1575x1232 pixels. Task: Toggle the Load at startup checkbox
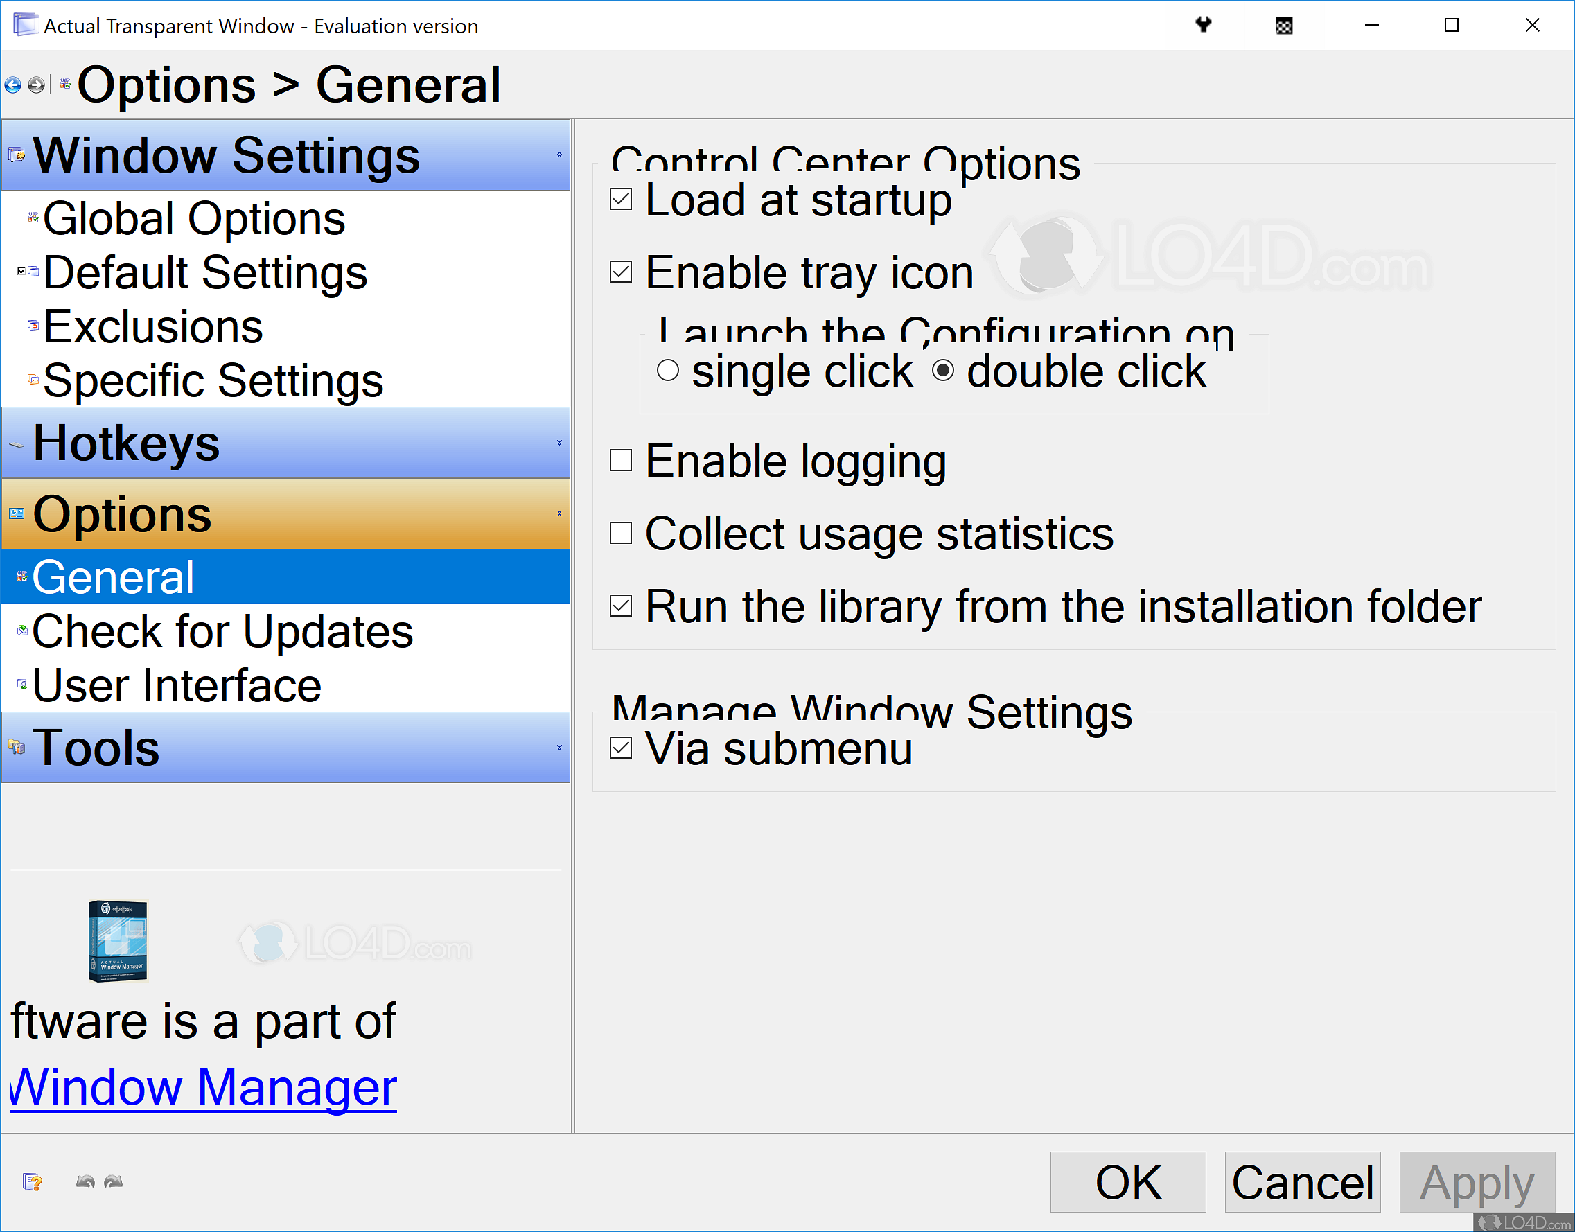point(621,199)
